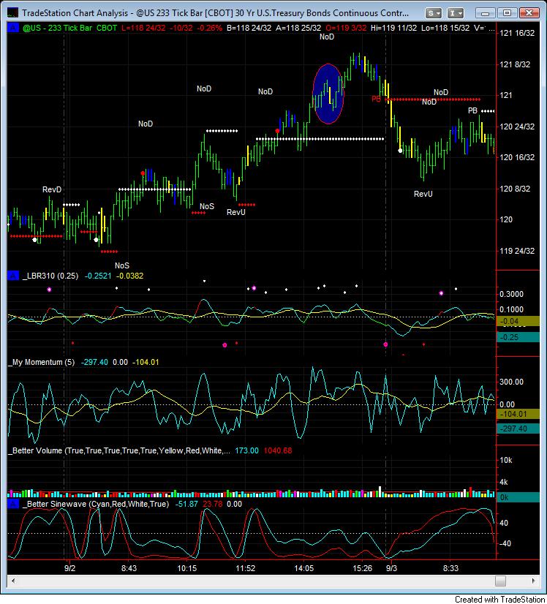Click the _LBR310 (0.25) indicator label

[x=50, y=276]
